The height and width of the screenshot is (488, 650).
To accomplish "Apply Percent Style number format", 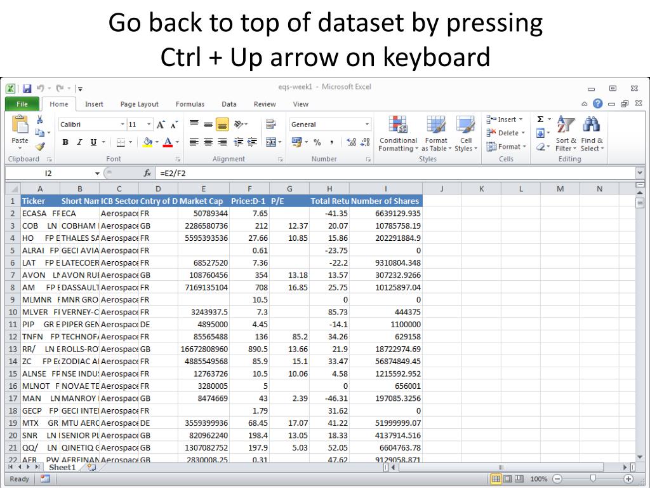I will (x=317, y=142).
